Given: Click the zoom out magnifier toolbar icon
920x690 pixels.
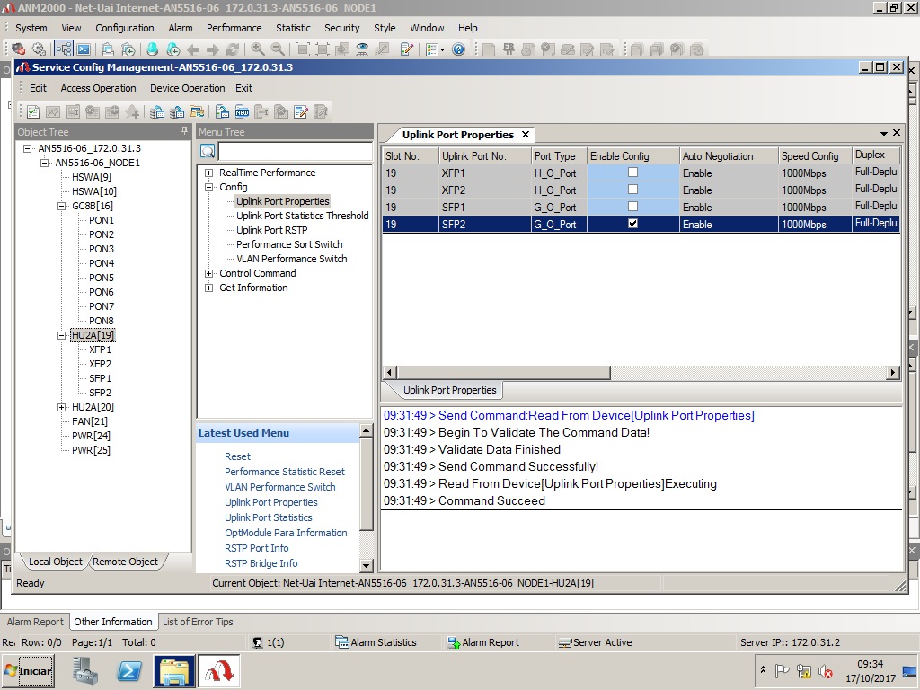Looking at the screenshot, I should pos(278,49).
